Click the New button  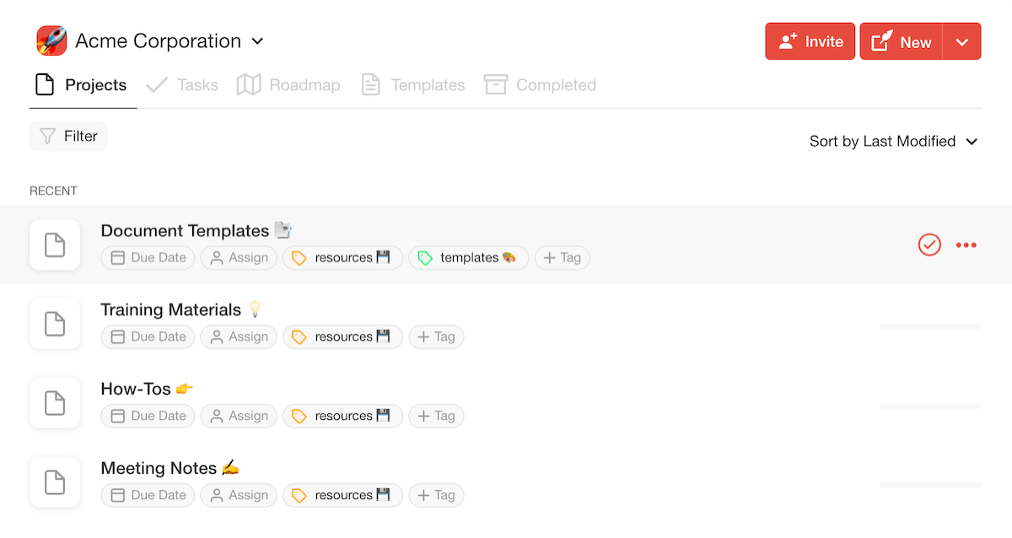[901, 41]
